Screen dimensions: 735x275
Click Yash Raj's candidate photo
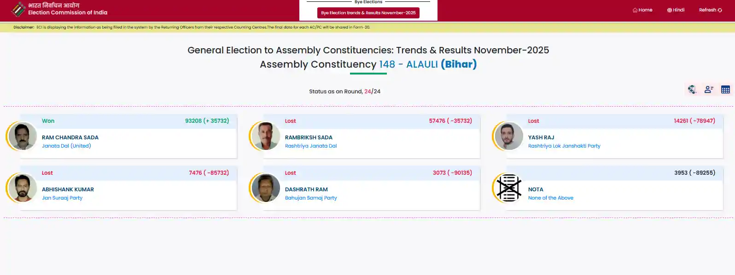[509, 136]
